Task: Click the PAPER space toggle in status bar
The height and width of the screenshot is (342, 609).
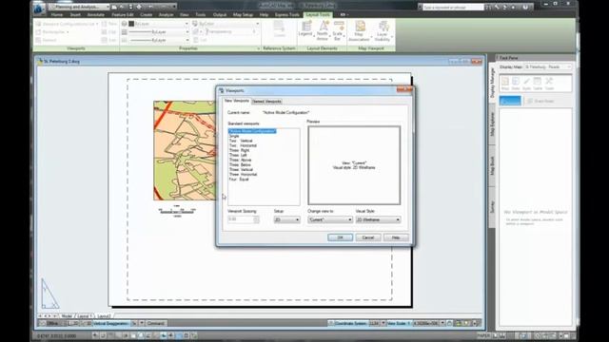Action: (483, 335)
